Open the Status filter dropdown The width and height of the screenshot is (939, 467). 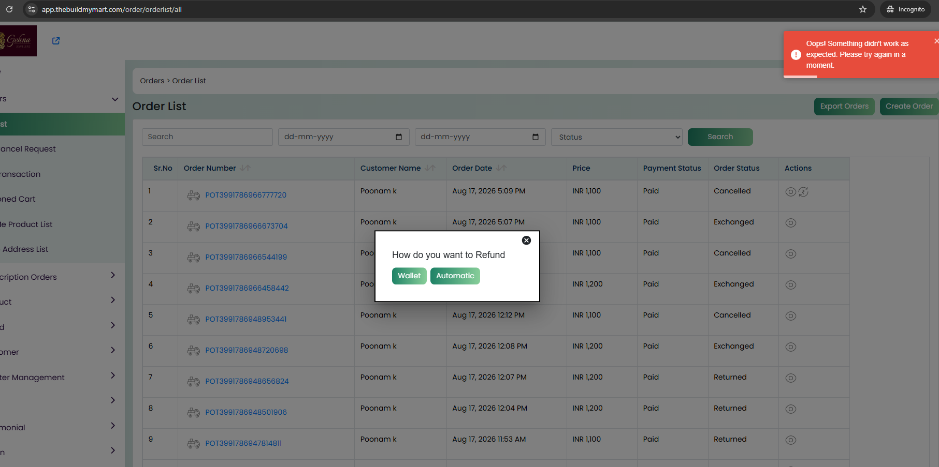[617, 137]
